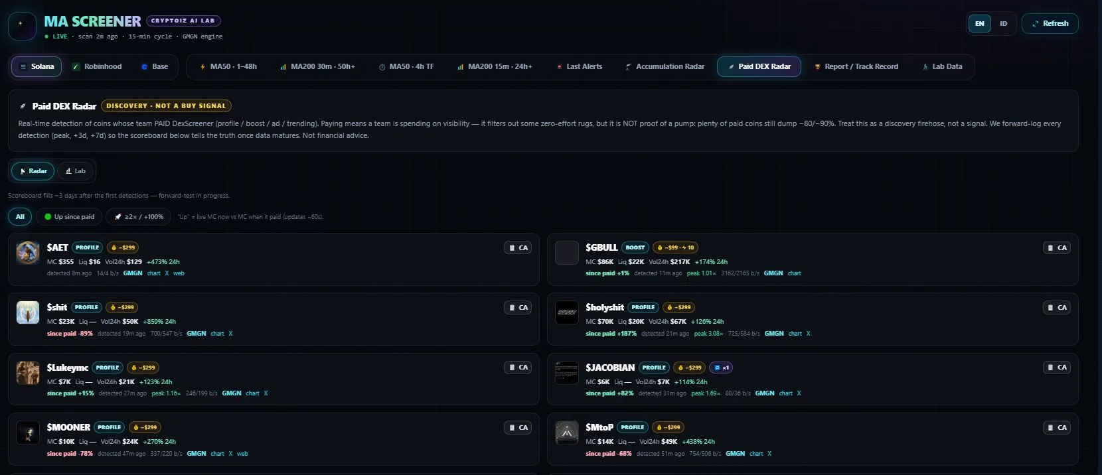The width and height of the screenshot is (1102, 475).
Task: Open X link for $shit
Action: point(230,334)
